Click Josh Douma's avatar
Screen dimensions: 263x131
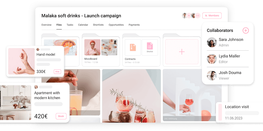pyautogui.click(x=212, y=75)
